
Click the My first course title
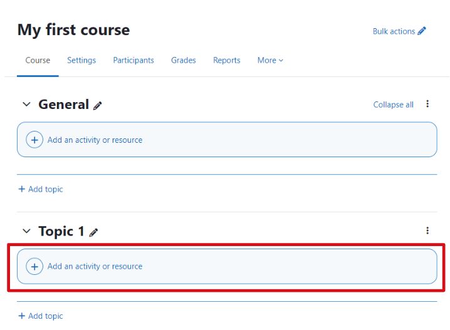(73, 30)
